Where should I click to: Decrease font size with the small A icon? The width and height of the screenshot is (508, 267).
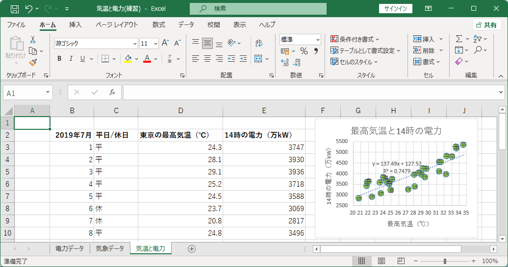177,43
